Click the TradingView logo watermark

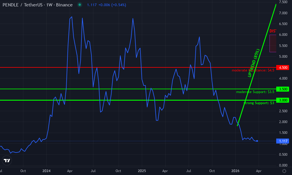(x=7, y=160)
